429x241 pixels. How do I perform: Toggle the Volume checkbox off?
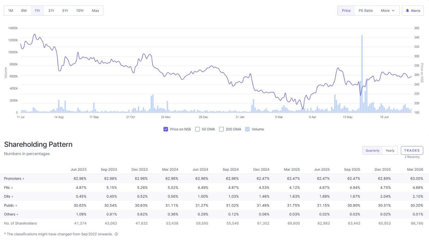click(247, 129)
